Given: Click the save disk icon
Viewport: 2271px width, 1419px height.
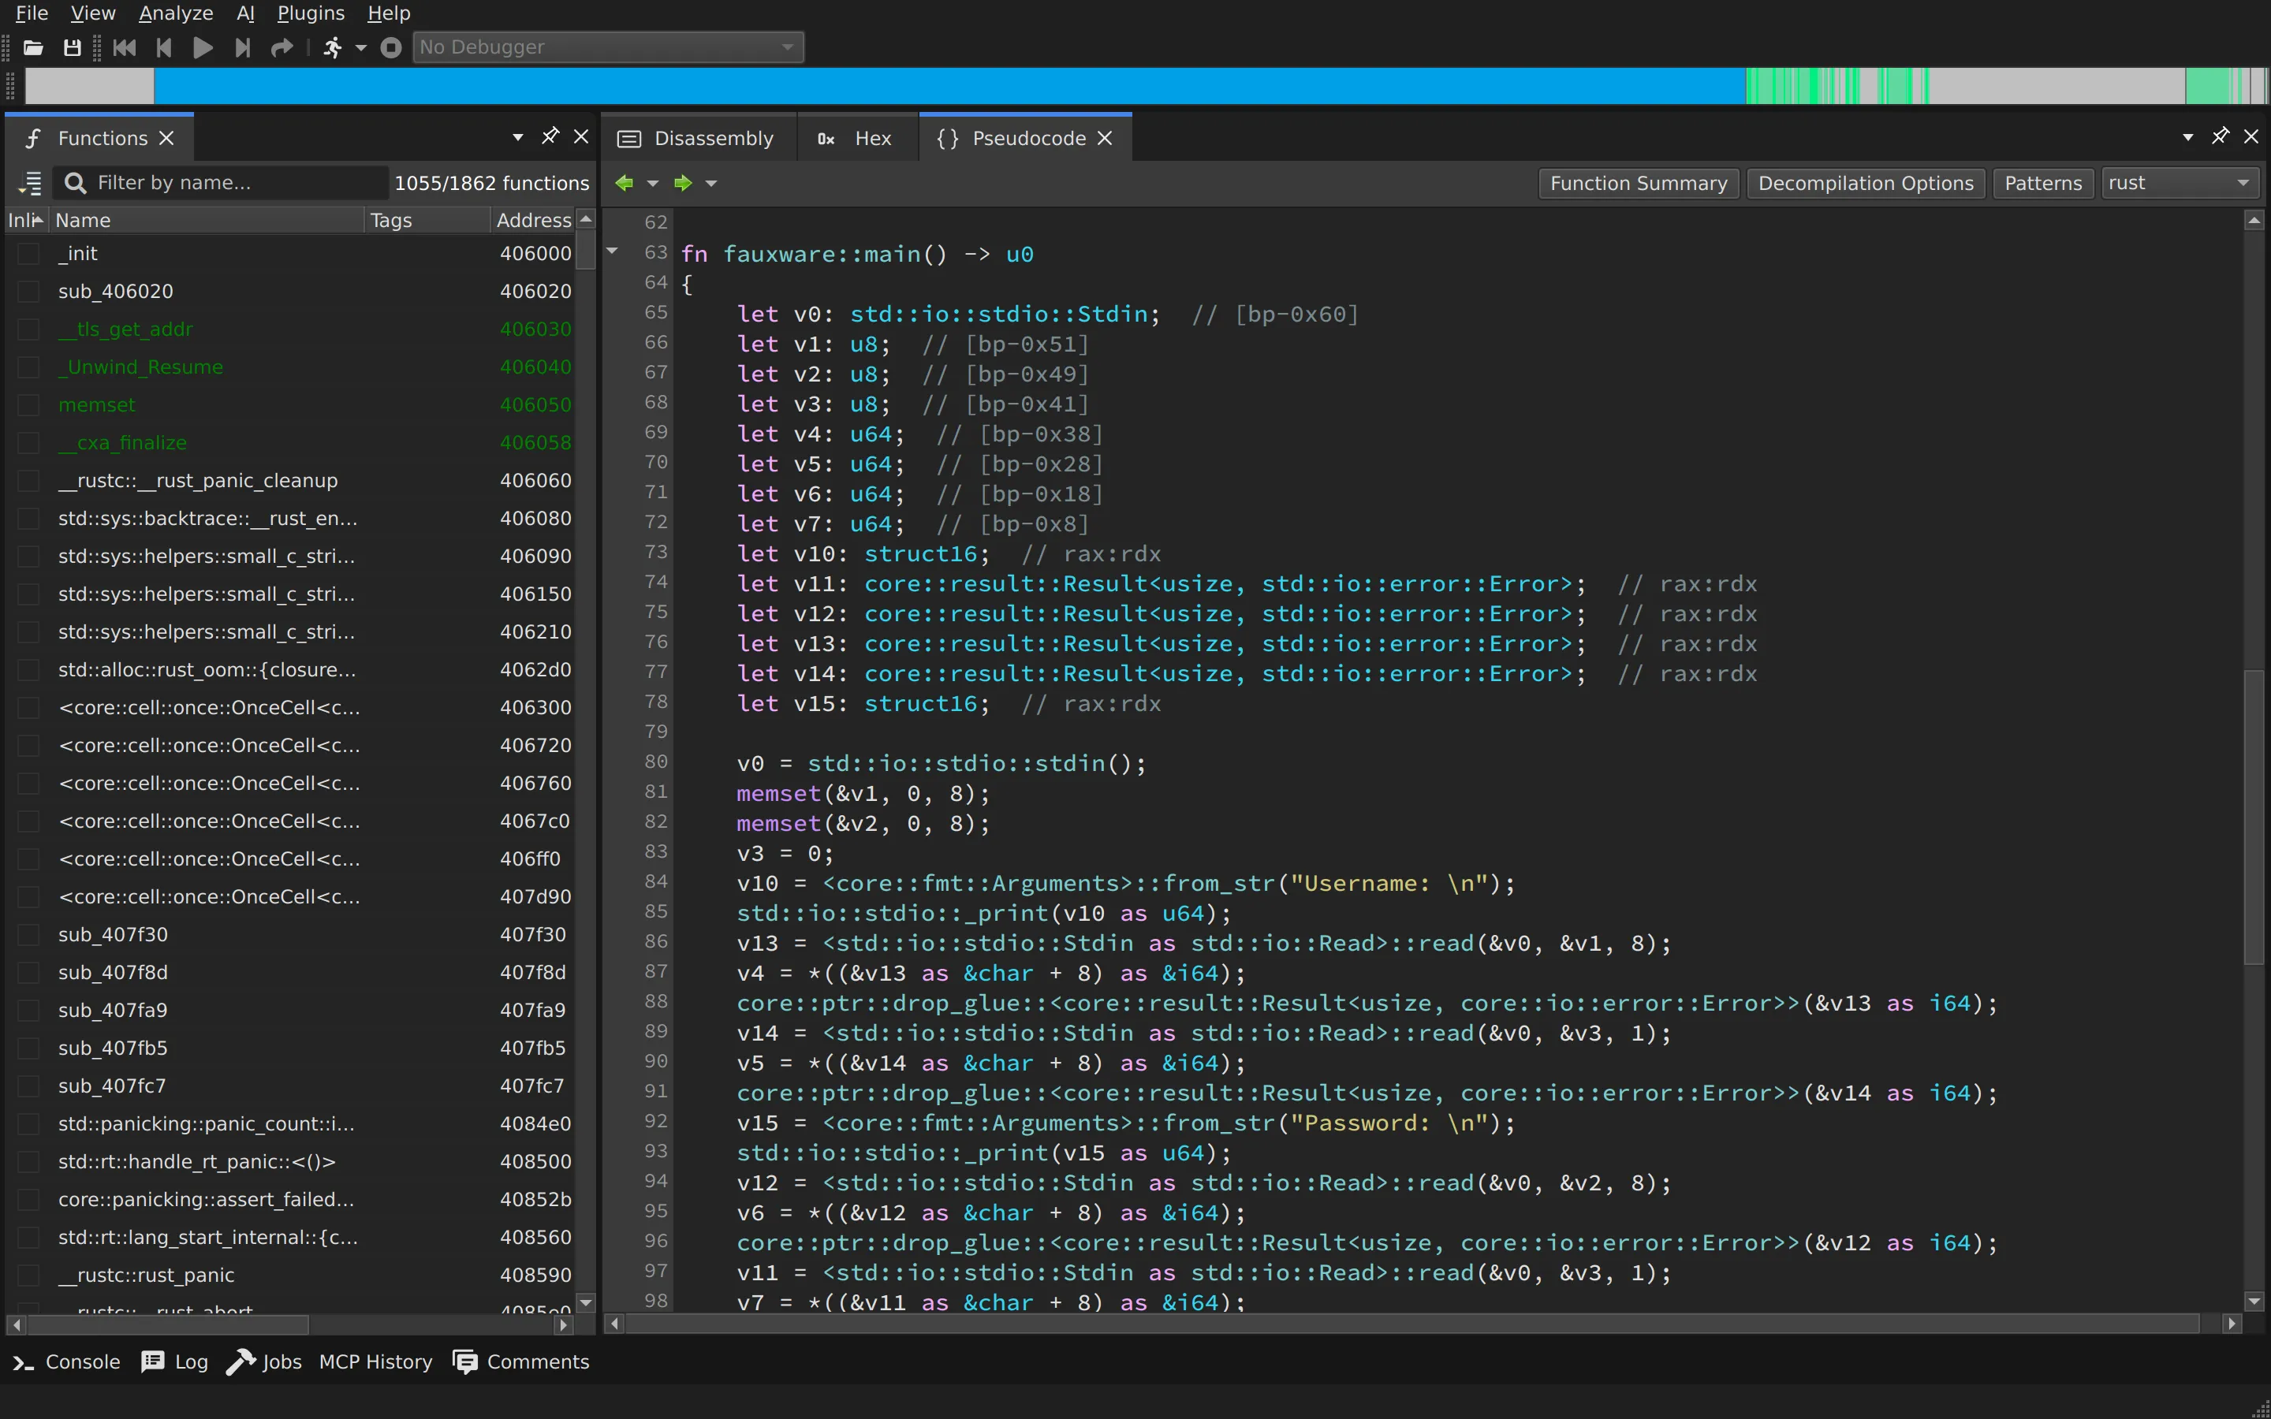Looking at the screenshot, I should click(73, 47).
